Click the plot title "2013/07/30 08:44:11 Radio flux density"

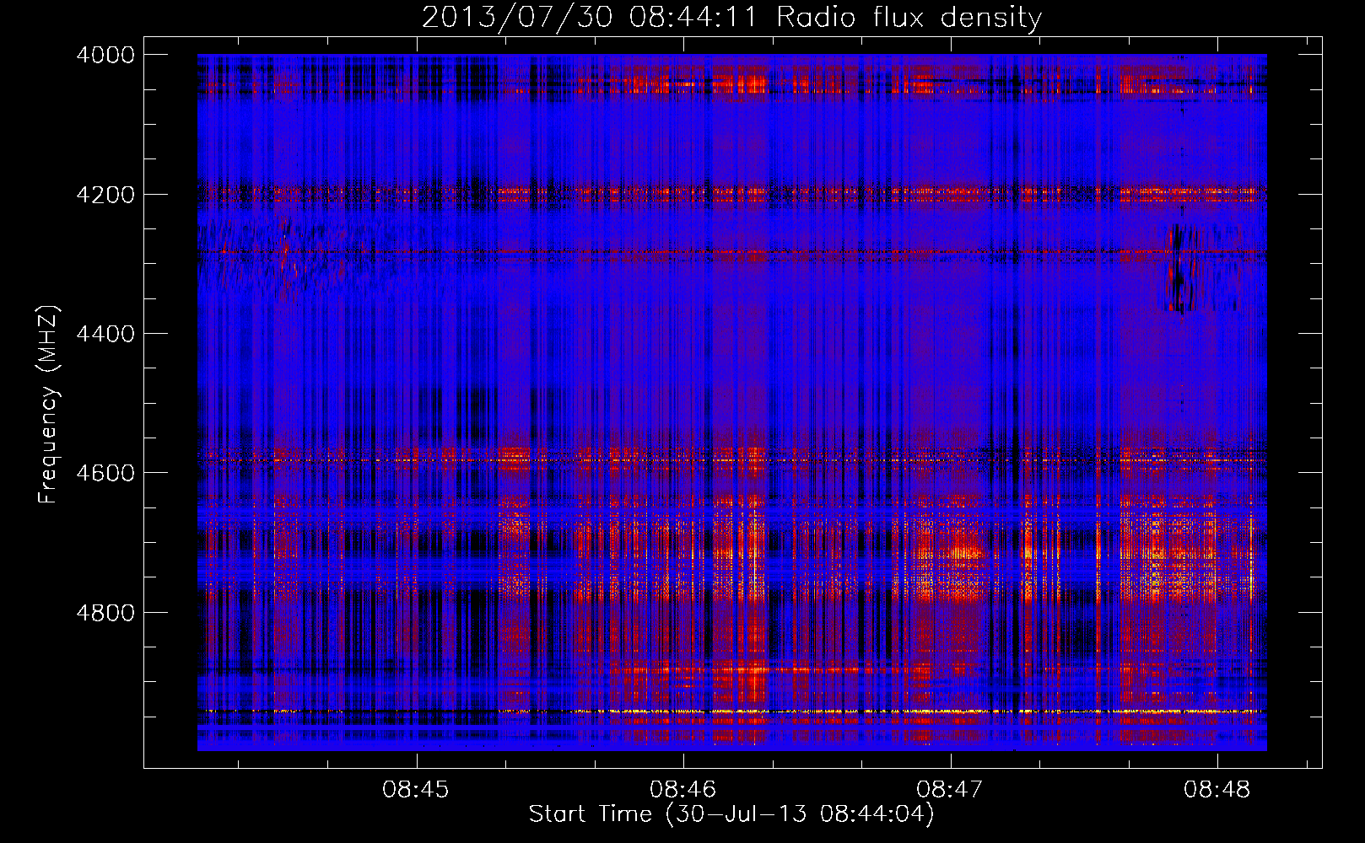[x=731, y=17]
